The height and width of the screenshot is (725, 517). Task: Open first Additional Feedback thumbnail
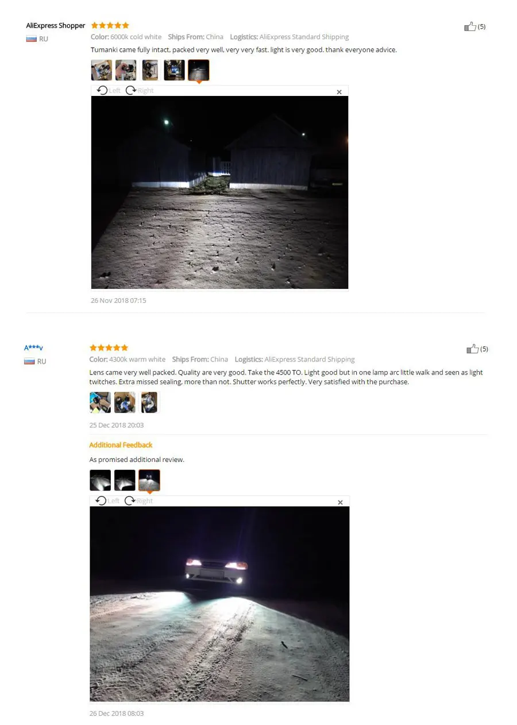(101, 480)
